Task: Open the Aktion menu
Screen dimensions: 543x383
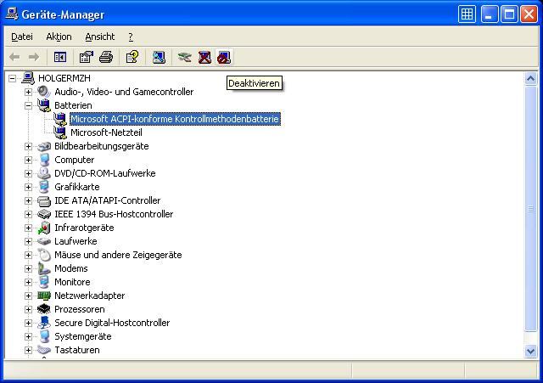Action: pyautogui.click(x=59, y=37)
